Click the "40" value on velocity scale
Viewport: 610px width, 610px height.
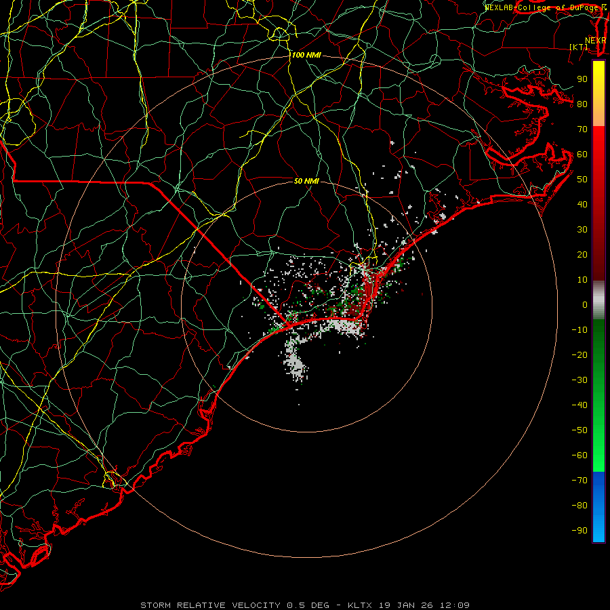(582, 204)
